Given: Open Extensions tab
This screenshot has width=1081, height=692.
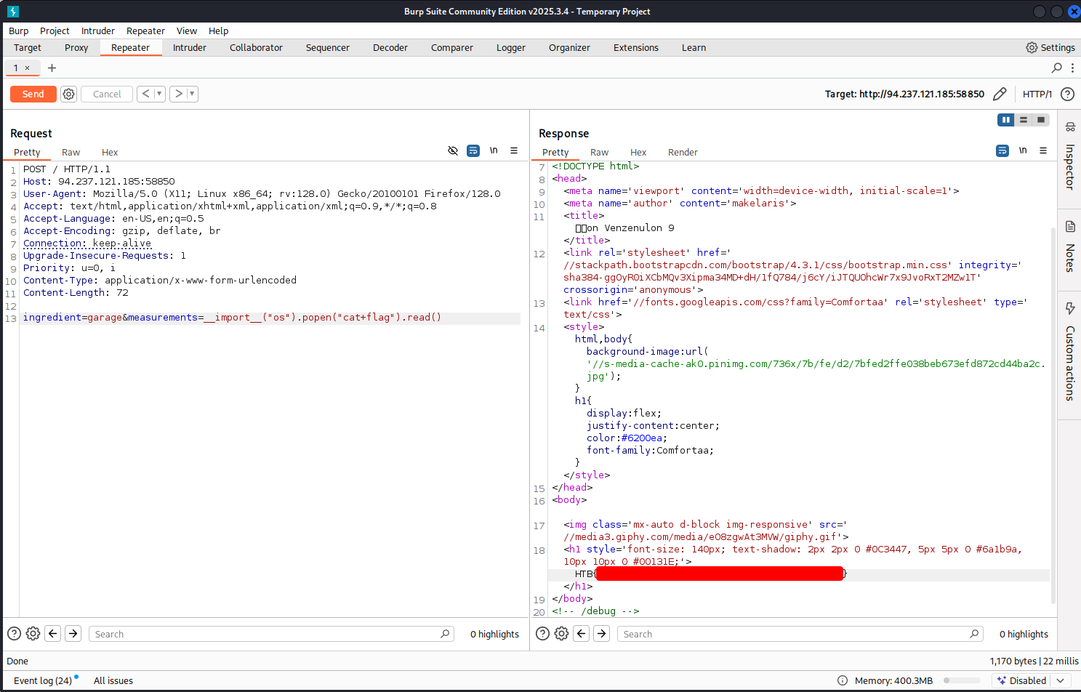Looking at the screenshot, I should pyautogui.click(x=636, y=47).
